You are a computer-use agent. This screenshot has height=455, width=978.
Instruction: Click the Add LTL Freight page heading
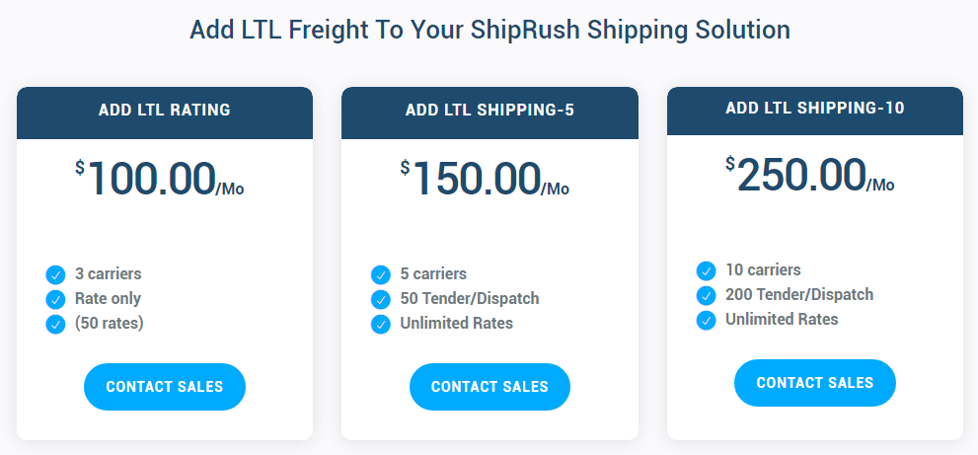(489, 30)
